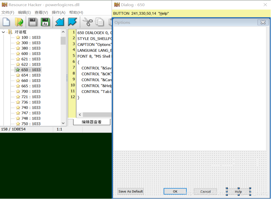Click code line 5 FONT 8

point(94,56)
